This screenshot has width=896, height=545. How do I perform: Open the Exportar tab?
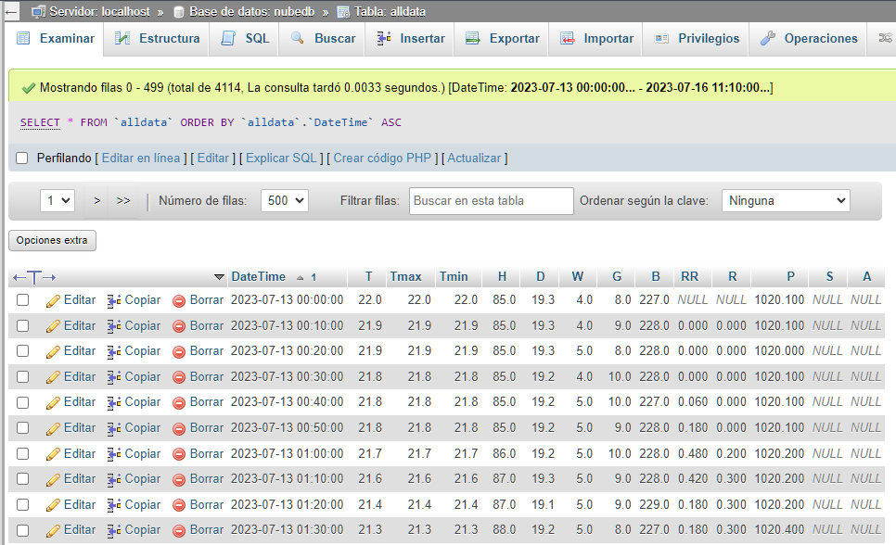pos(503,38)
